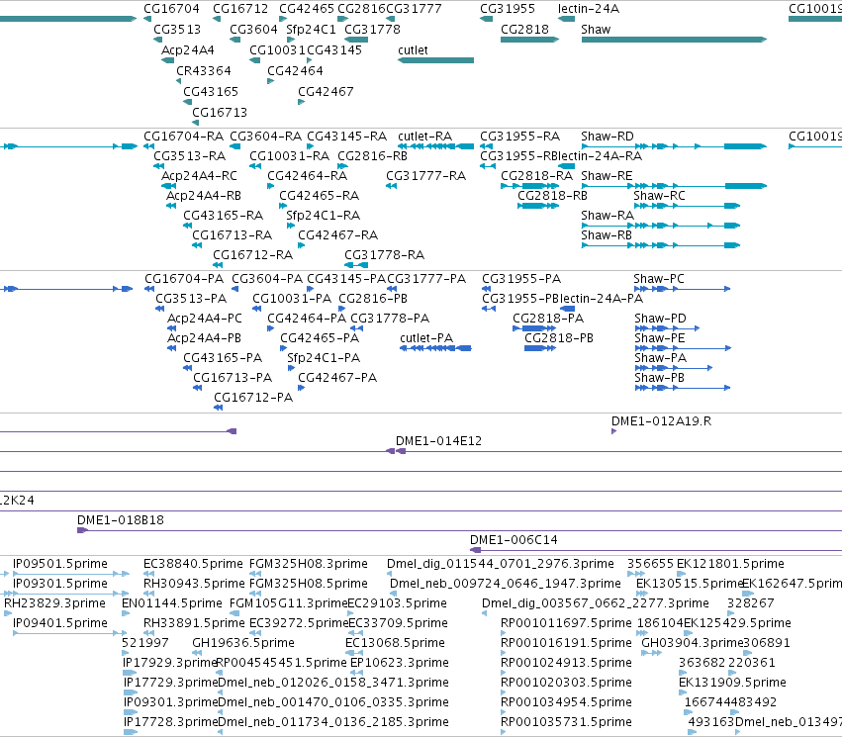Select the Shaw-RD transcript label
The image size is (842, 737).
pos(608,137)
